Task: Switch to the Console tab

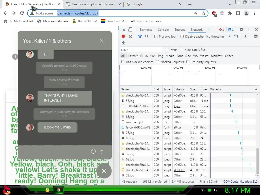Action: click(163, 30)
